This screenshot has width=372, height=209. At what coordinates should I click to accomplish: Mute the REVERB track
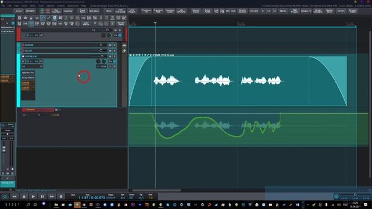(110, 45)
